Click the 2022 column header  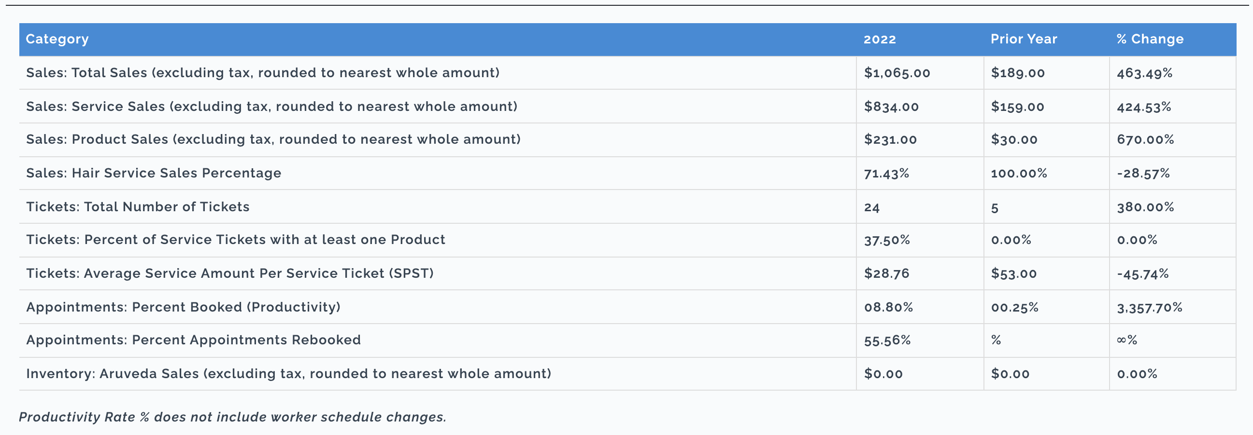click(x=880, y=40)
